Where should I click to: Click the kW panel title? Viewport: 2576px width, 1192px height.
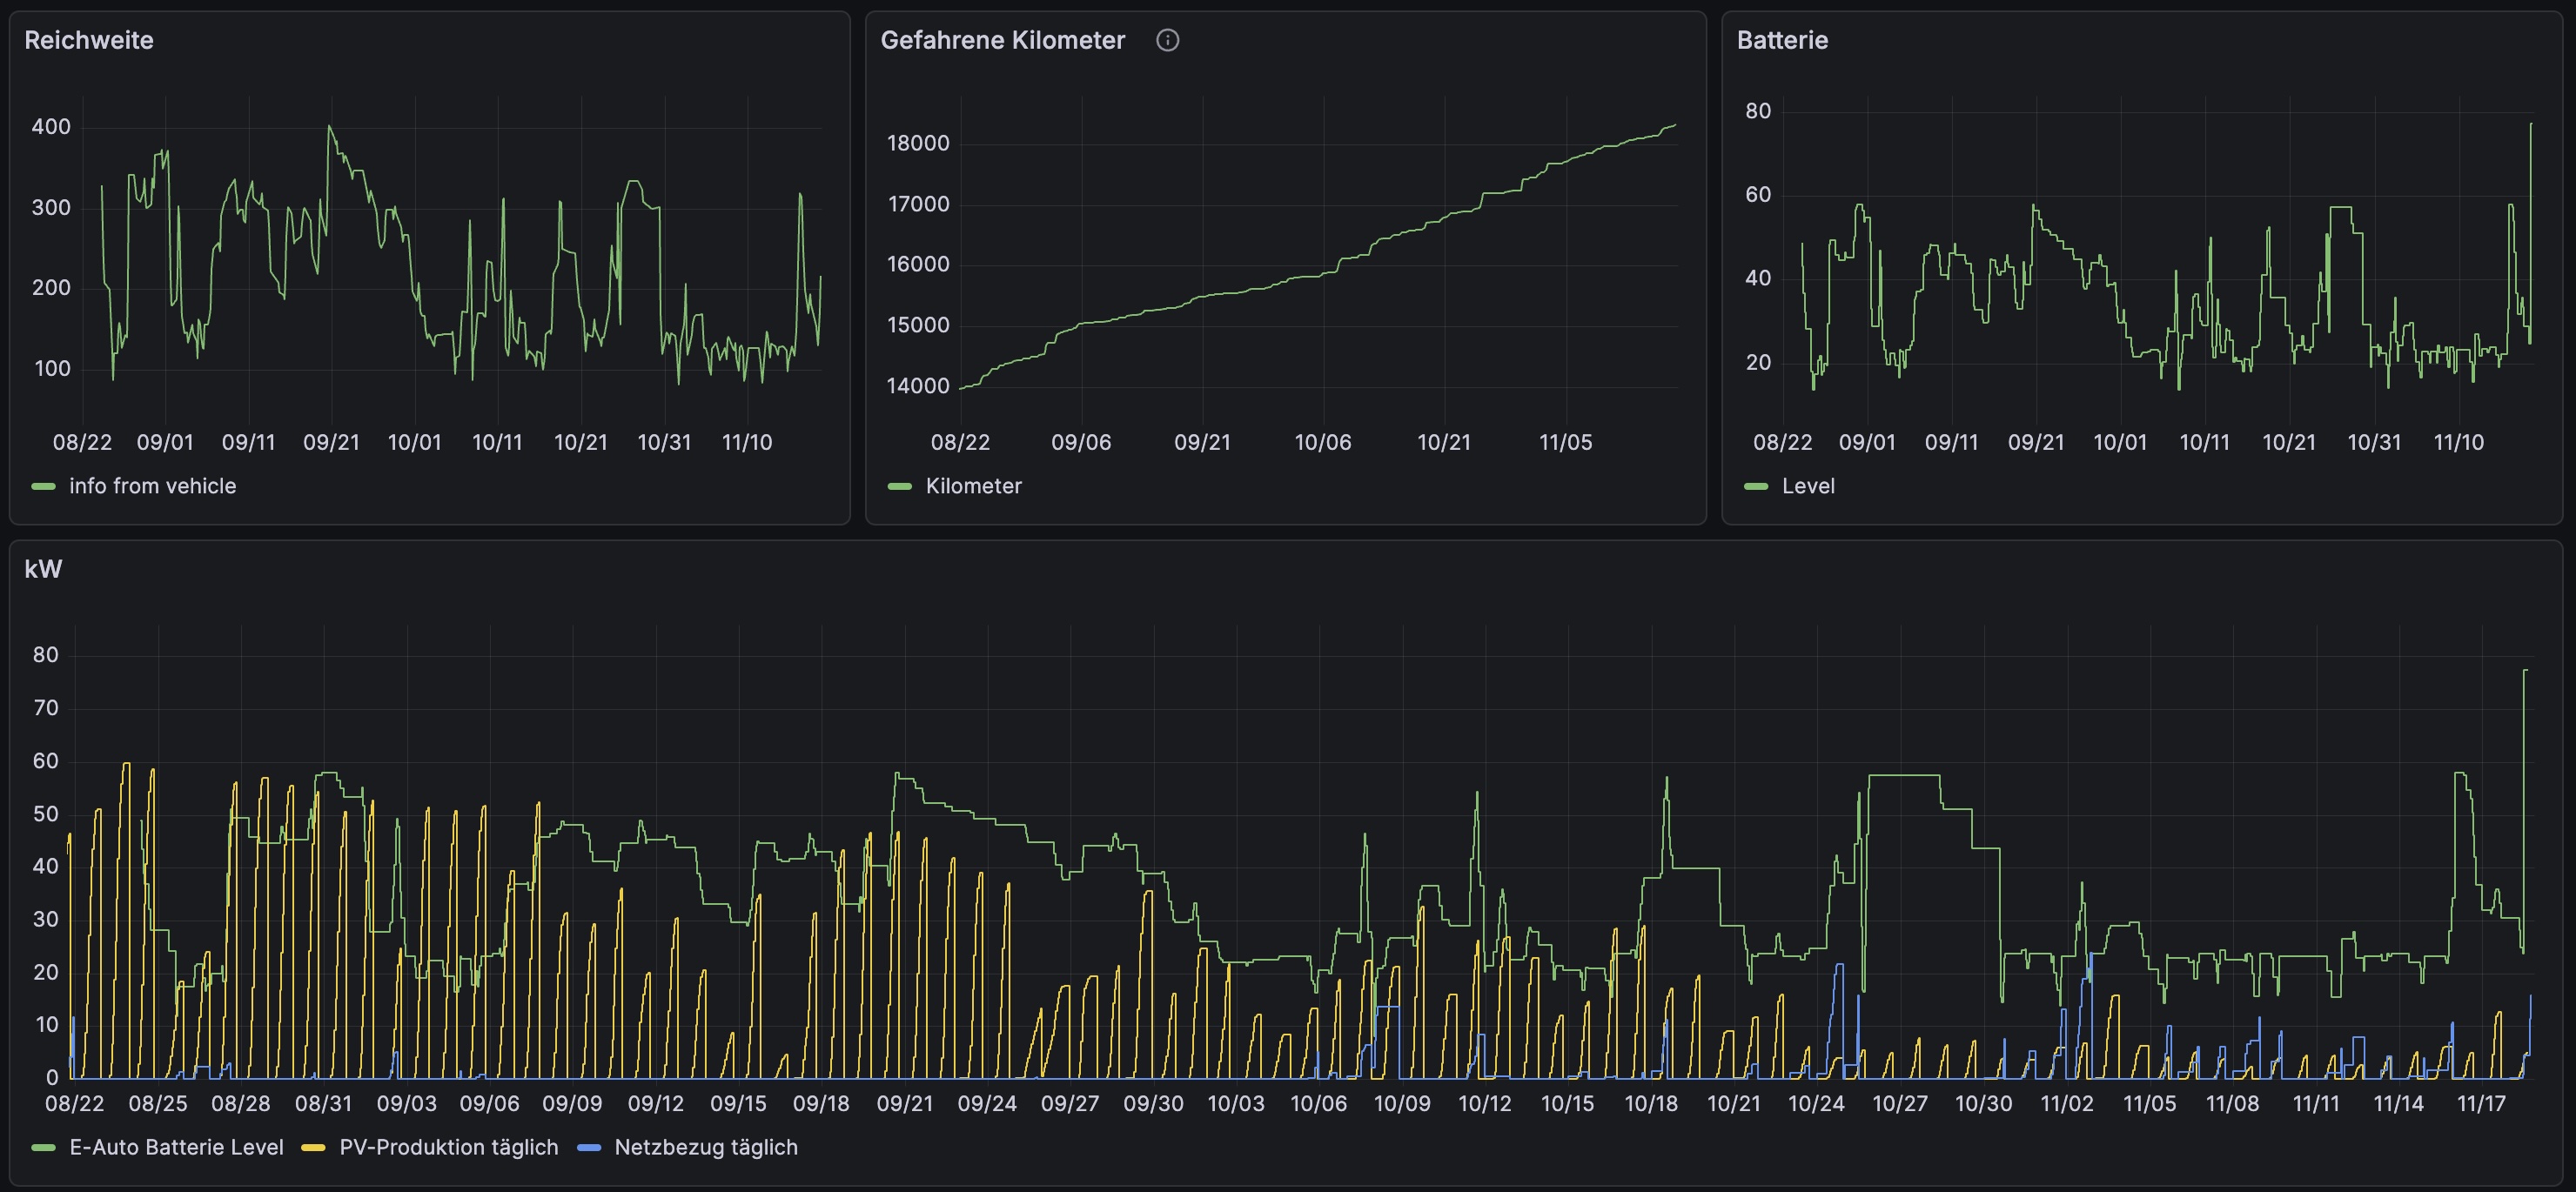[43, 569]
